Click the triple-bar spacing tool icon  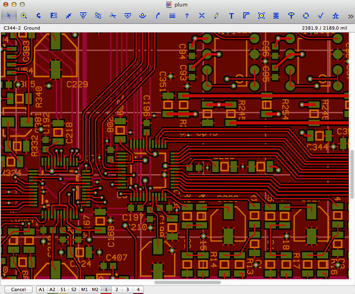pyautogui.click(x=276, y=16)
